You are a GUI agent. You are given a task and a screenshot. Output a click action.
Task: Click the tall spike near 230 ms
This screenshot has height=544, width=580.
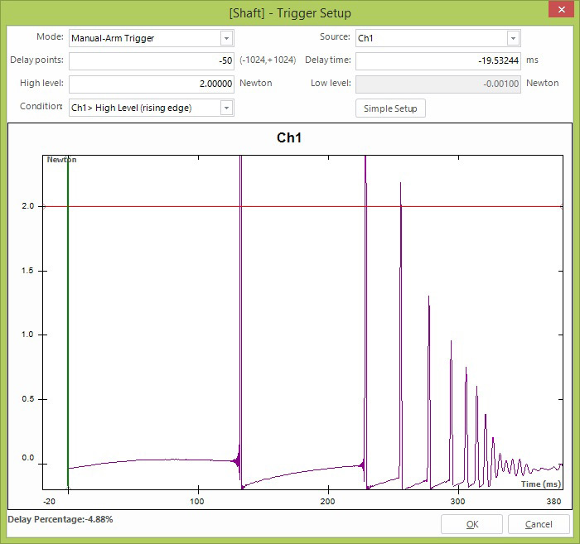point(365,290)
